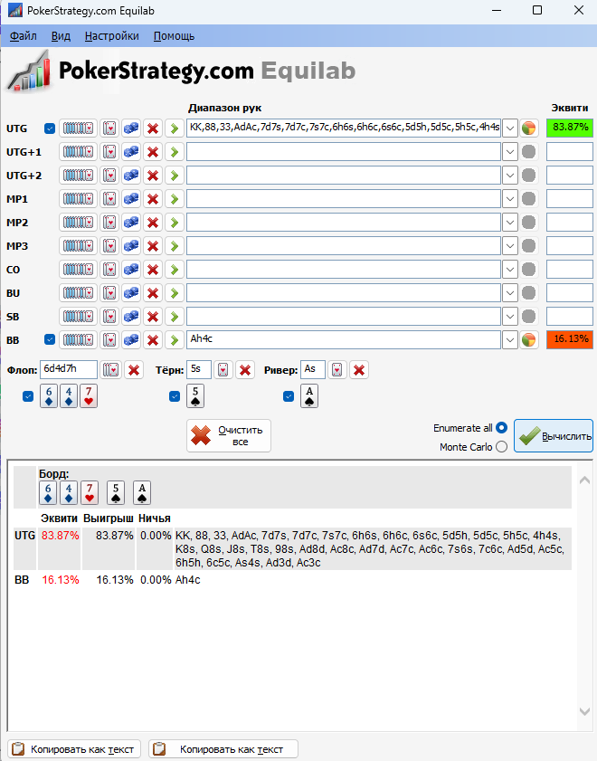This screenshot has height=761, width=597.
Task: Click the turn input field 5s
Action: pyautogui.click(x=199, y=370)
